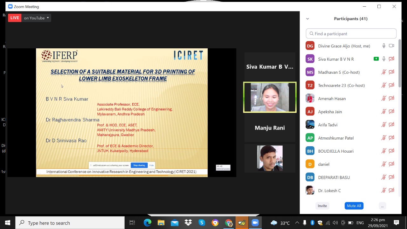
Task: Click BOUDJELLA Houari's video-off icon
Action: (x=391, y=151)
